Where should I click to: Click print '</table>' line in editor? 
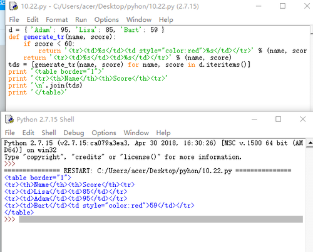pos(38,93)
